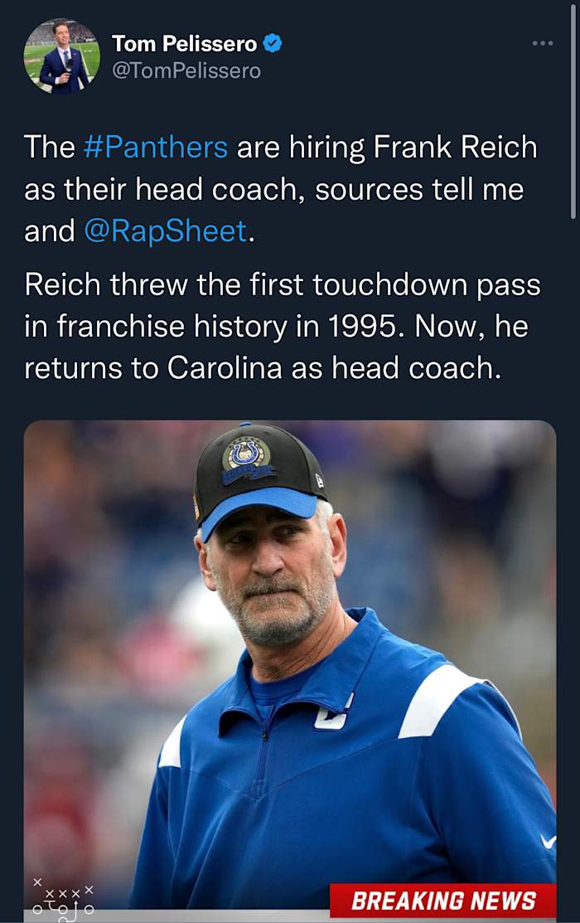Follow the #Panthers hashtag link
The height and width of the screenshot is (923, 580).
pos(156,147)
